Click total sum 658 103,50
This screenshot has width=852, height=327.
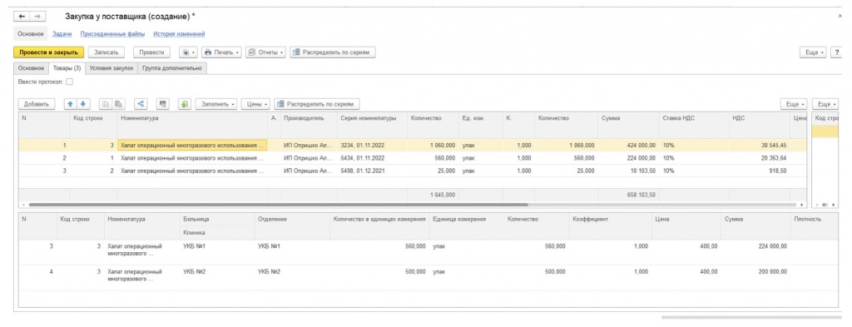coord(641,195)
